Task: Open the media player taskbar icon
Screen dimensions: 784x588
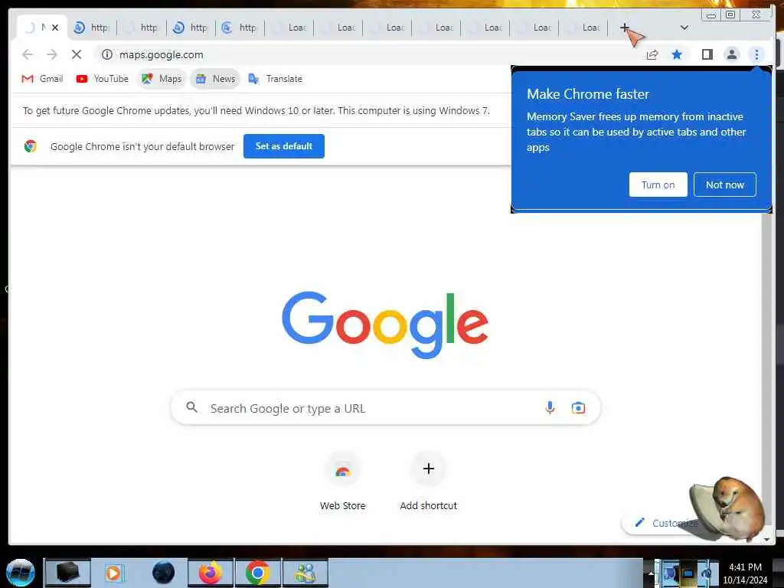Action: tap(113, 573)
